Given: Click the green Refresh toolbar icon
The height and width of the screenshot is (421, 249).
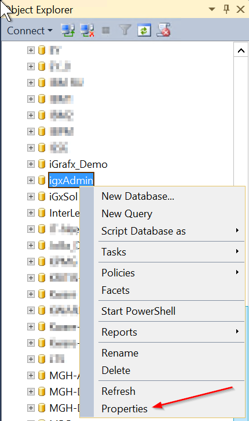Looking at the screenshot, I should click(144, 30).
